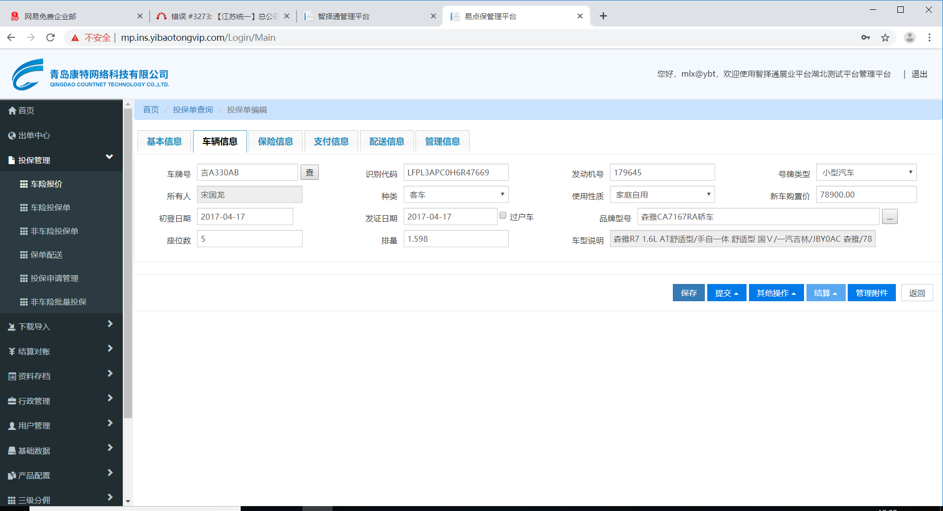Open the 号牌类型 dropdown
Screen dimensions: 943x511
(866, 172)
